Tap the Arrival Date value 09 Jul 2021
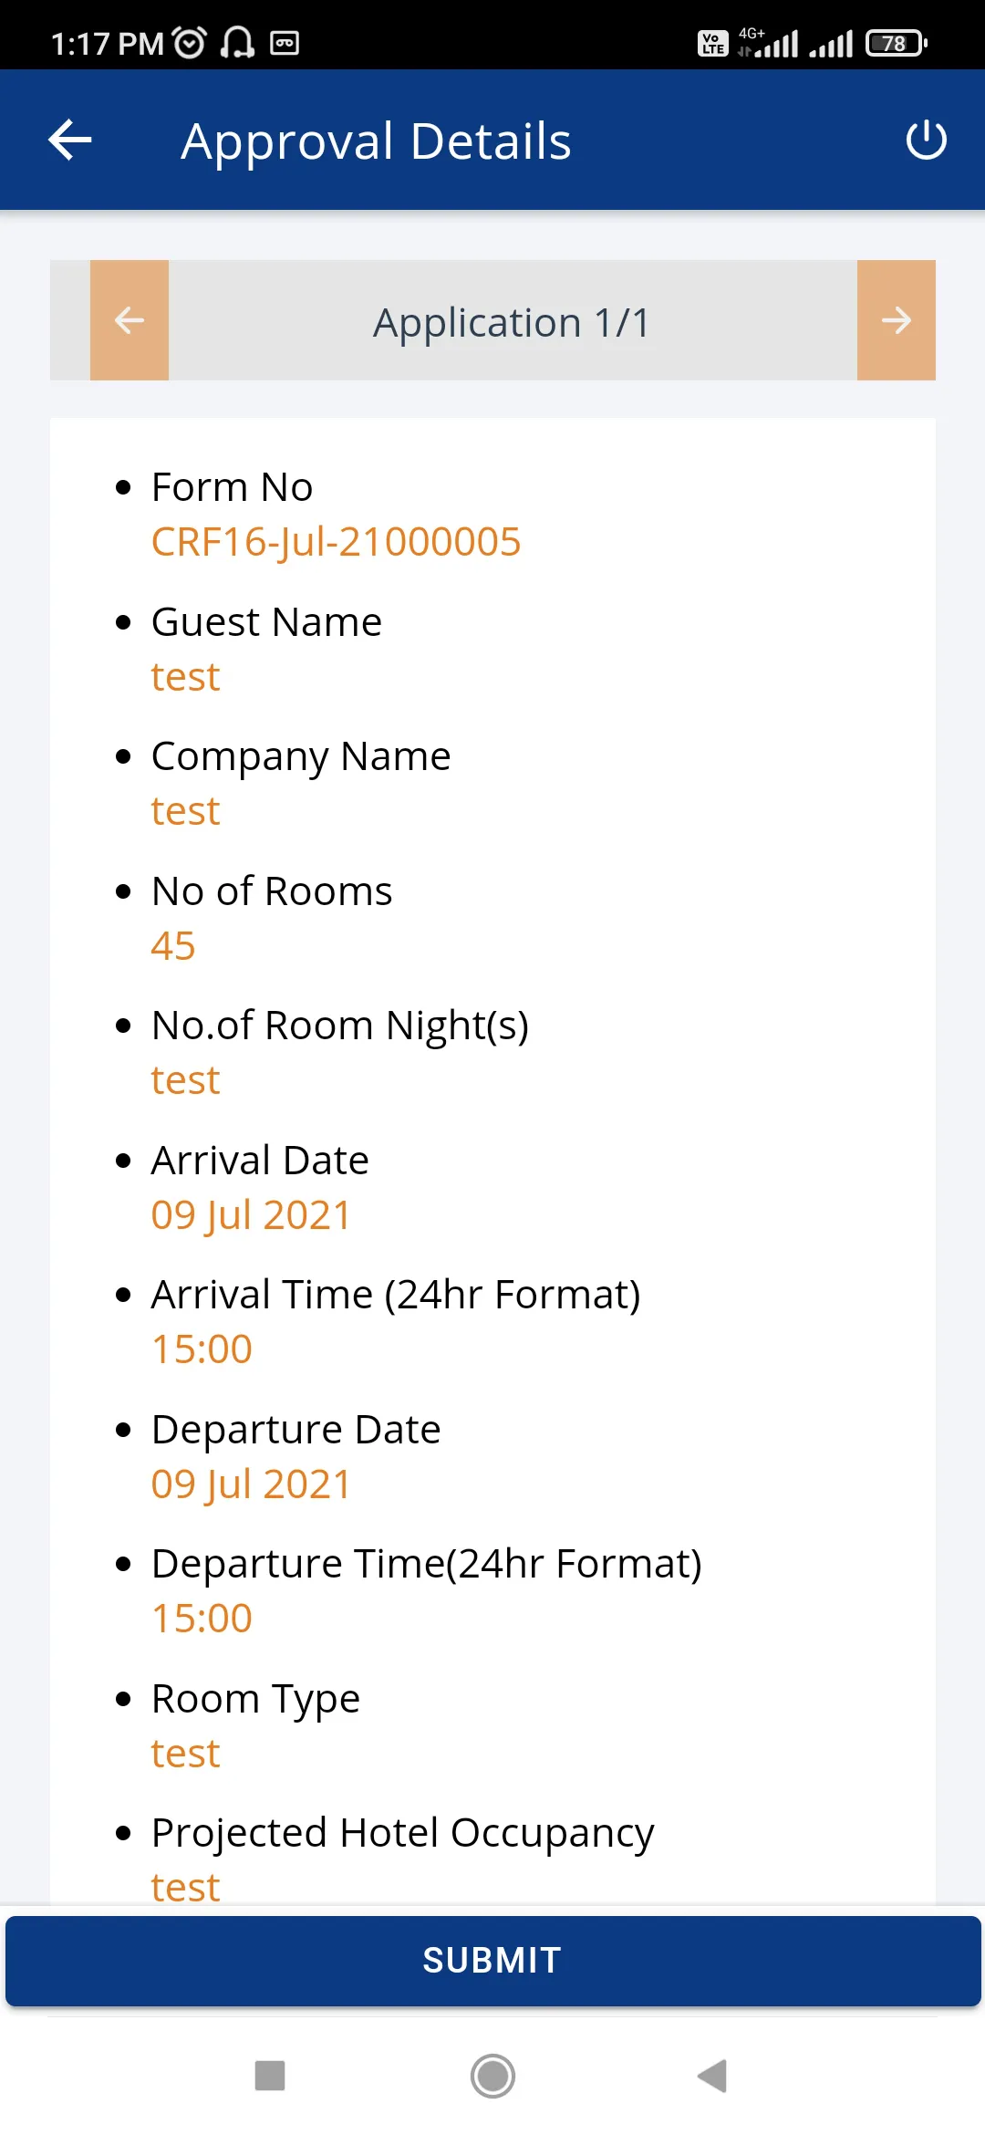 tap(251, 1215)
